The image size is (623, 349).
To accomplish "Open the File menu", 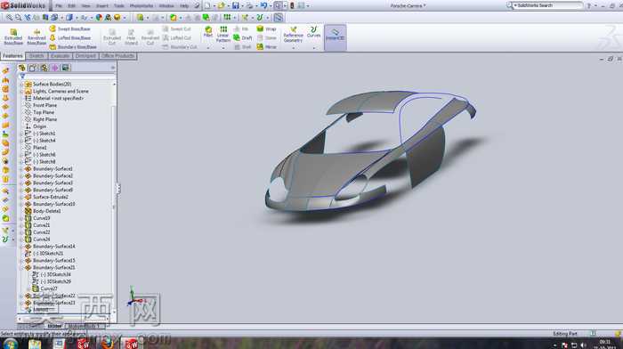I will [59, 6].
